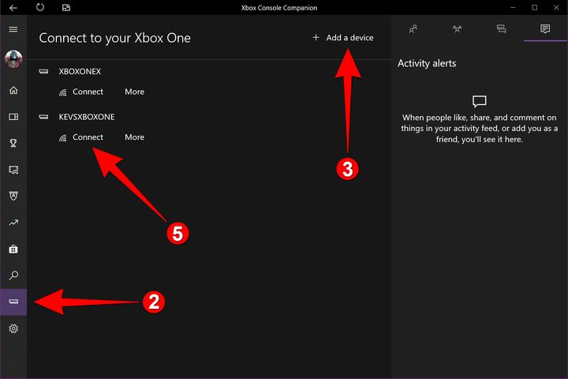Select the KEVSXBOXONE console entry
The width and height of the screenshot is (568, 379).
(x=87, y=117)
